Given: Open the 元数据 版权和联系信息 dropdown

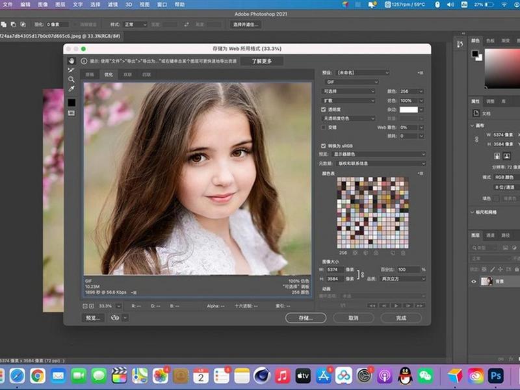Looking at the screenshot, I should click(381, 164).
